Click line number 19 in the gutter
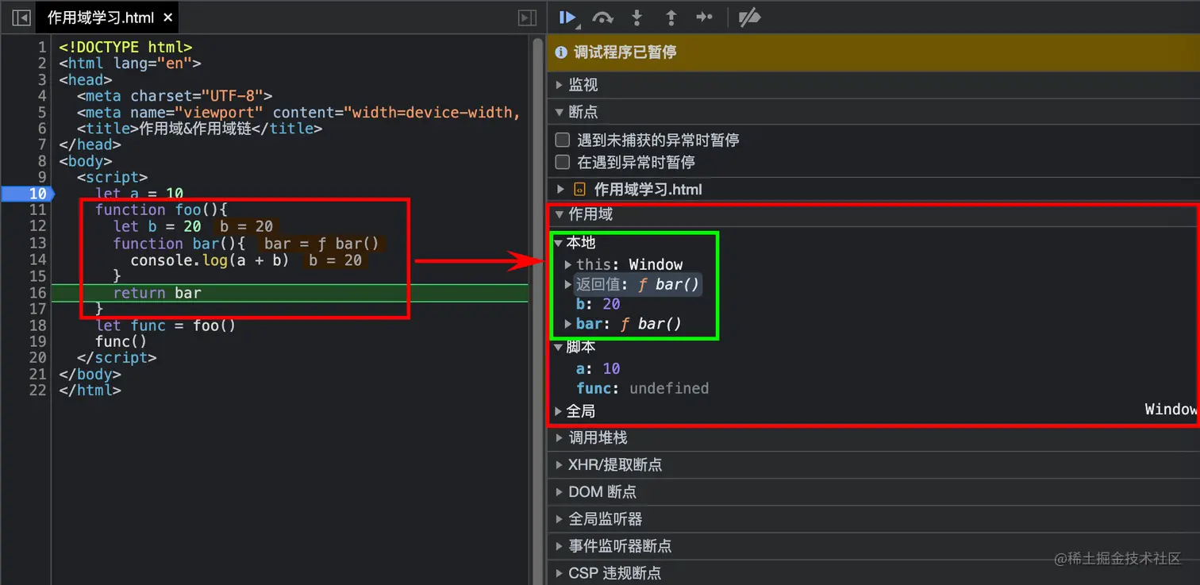Screen dimensions: 1200x585 point(37,341)
